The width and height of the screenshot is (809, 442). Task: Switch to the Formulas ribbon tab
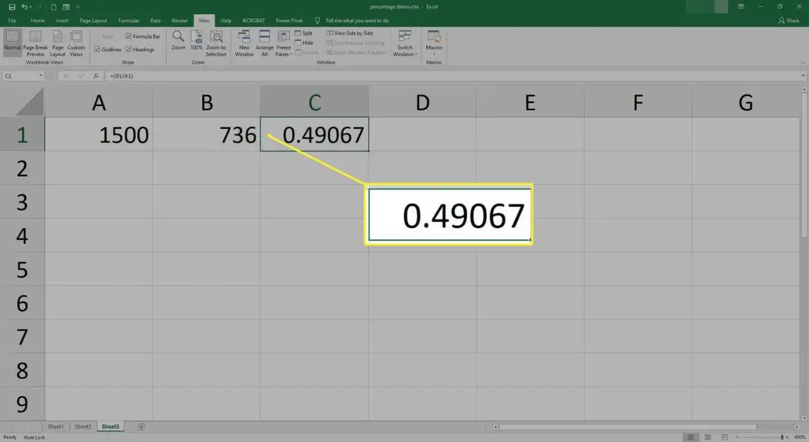point(128,20)
